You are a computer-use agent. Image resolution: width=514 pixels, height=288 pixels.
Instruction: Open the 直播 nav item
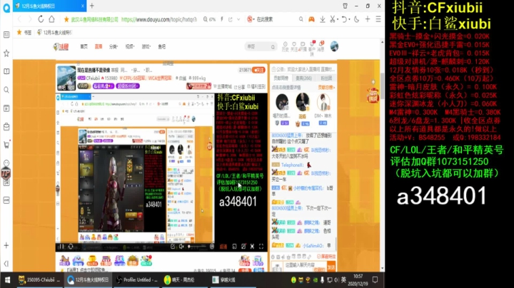[x=99, y=47]
